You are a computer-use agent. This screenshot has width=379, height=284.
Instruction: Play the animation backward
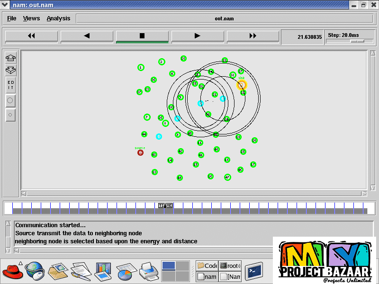(87, 36)
